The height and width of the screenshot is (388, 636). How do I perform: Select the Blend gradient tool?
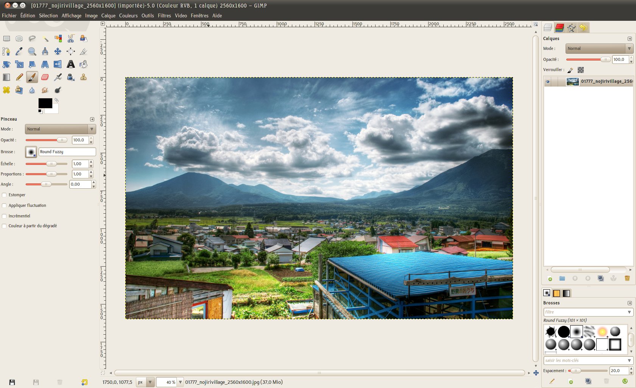point(6,77)
